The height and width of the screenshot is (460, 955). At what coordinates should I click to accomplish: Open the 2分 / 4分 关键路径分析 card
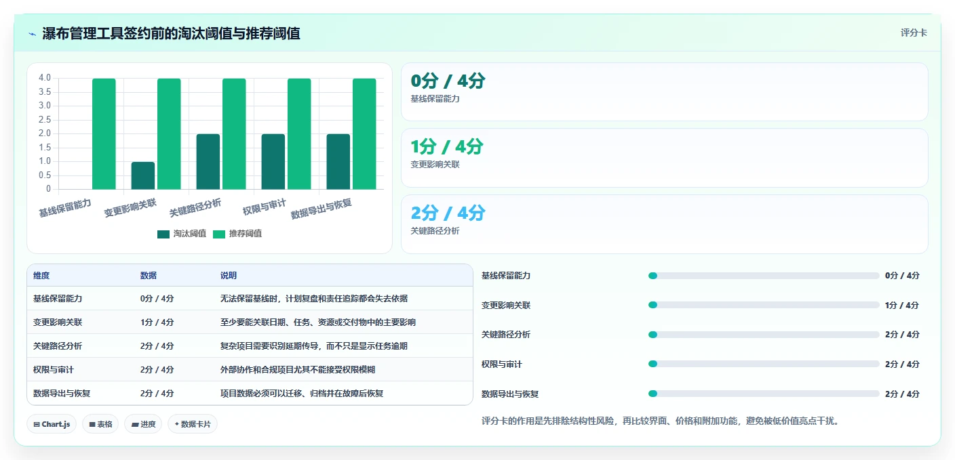(664, 224)
